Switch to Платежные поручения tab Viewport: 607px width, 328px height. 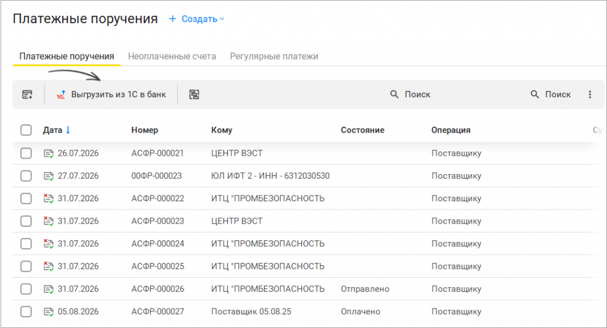tap(66, 56)
